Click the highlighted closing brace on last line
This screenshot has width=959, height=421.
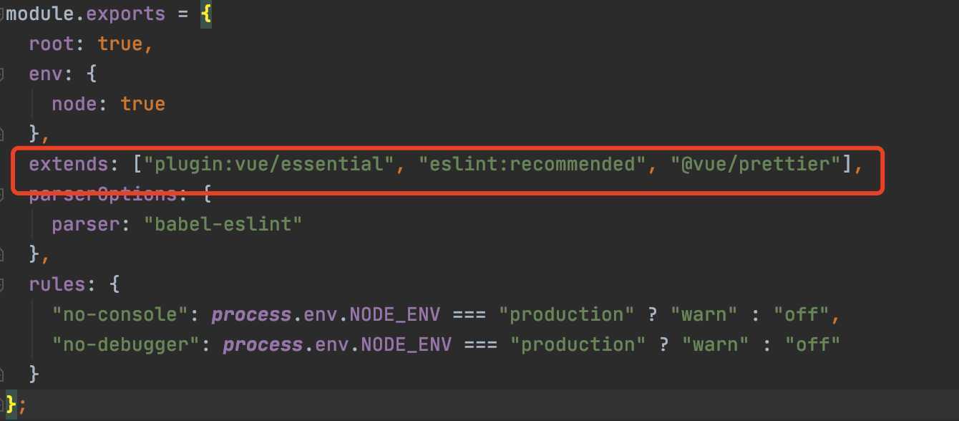[11, 405]
